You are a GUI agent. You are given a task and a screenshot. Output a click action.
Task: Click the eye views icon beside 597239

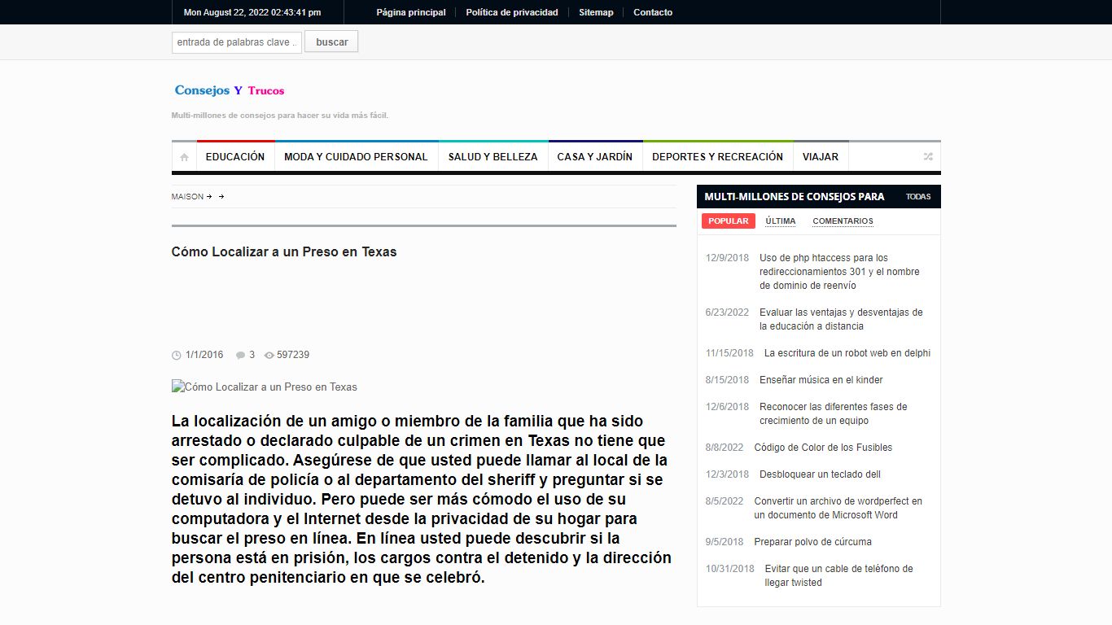click(x=269, y=355)
